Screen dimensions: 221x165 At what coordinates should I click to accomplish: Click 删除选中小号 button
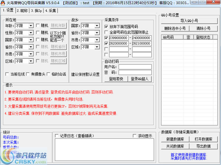(x=175, y=29)
